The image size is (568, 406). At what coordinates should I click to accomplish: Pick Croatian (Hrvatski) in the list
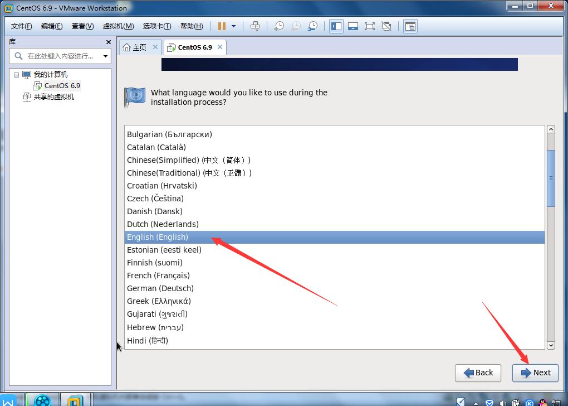pyautogui.click(x=334, y=186)
